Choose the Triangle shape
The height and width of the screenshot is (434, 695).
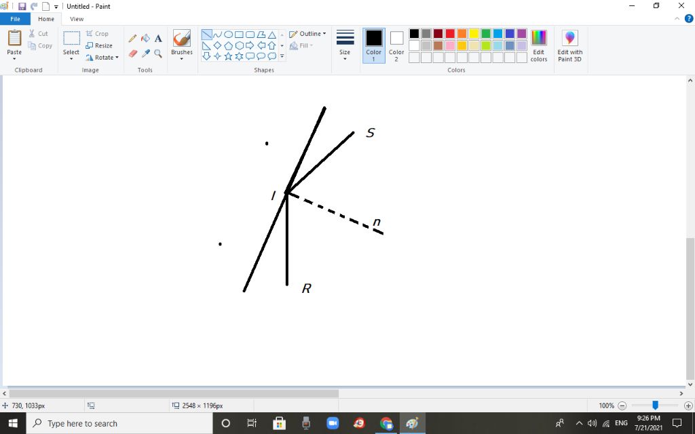(x=271, y=35)
